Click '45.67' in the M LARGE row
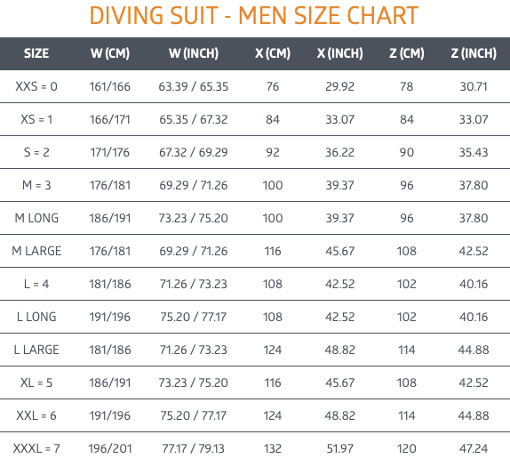Image resolution: width=510 pixels, height=459 pixels. pos(340,251)
